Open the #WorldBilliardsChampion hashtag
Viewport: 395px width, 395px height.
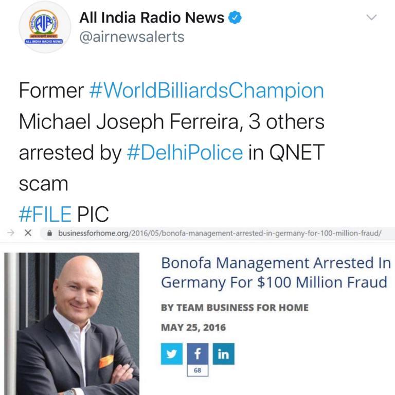pyautogui.click(x=207, y=91)
